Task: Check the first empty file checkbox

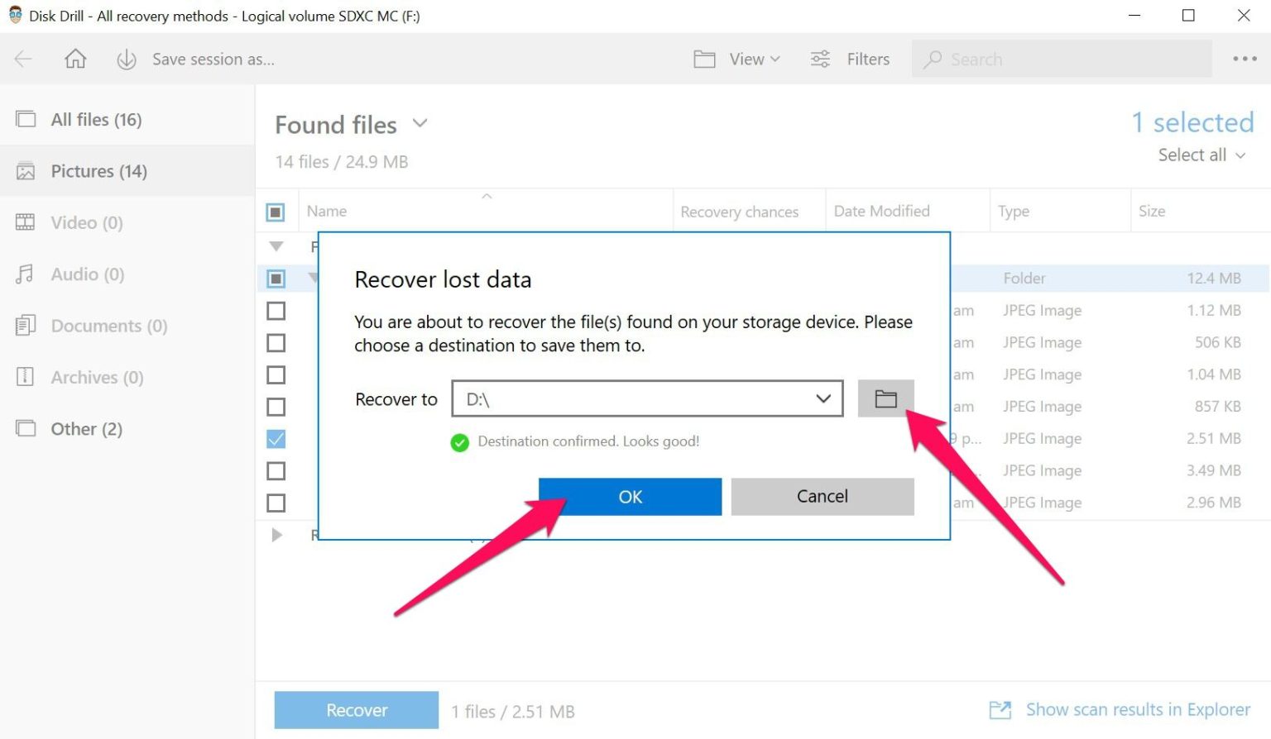Action: click(x=276, y=311)
